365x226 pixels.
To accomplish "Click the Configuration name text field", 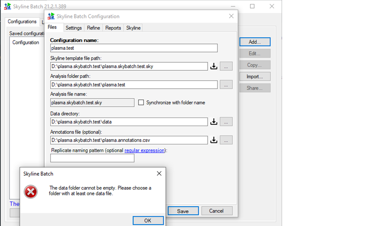I will click(134, 48).
